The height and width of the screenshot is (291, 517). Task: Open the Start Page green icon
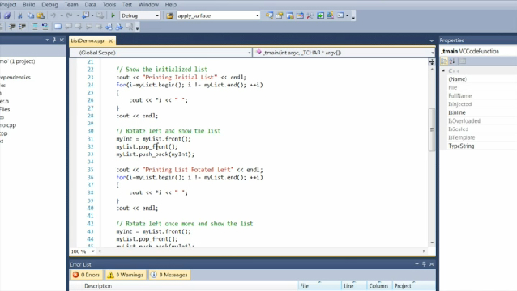click(x=320, y=15)
